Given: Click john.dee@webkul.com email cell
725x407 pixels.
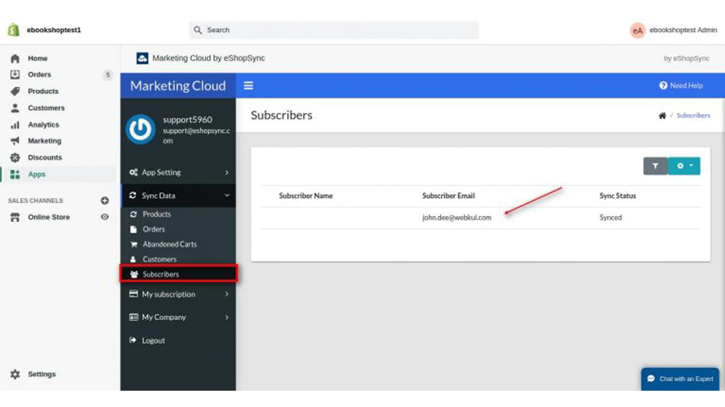Looking at the screenshot, I should (457, 218).
